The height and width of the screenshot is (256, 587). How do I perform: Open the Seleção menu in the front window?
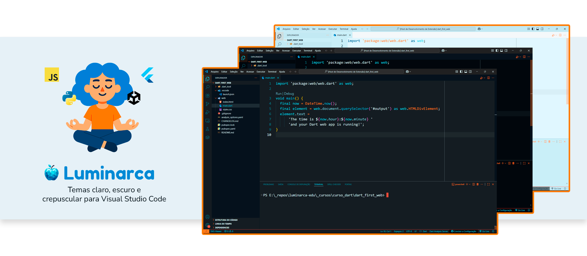tap(234, 72)
